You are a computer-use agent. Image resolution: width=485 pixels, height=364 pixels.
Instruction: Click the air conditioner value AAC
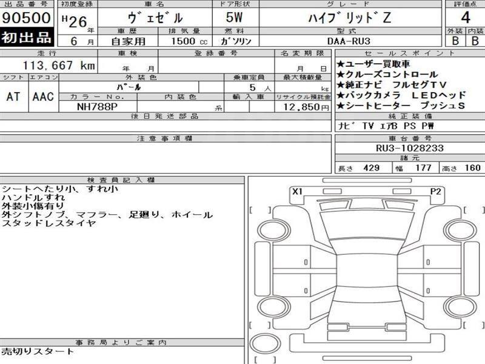click(43, 96)
